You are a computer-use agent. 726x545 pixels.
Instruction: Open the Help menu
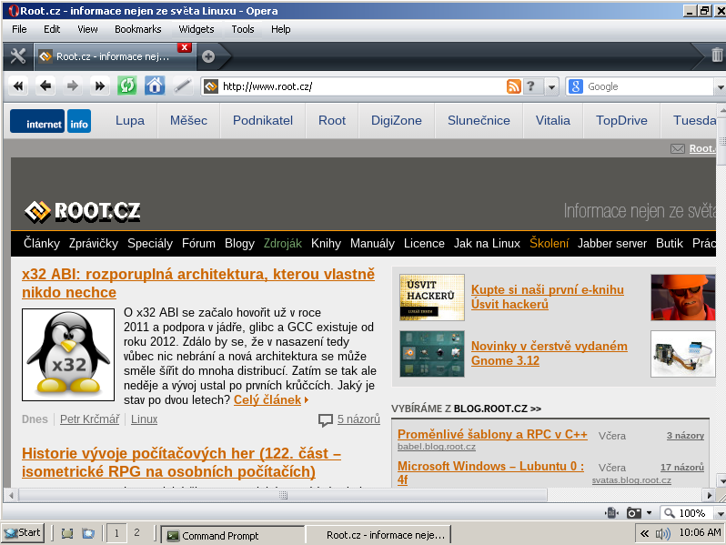[x=280, y=29]
